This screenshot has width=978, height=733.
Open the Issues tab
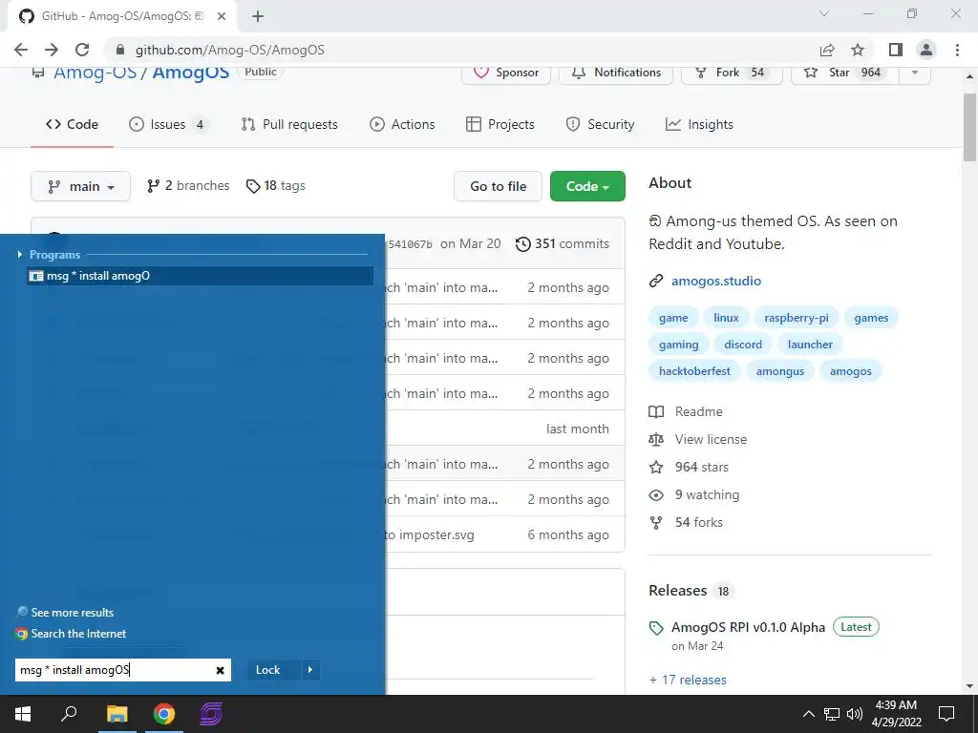coord(168,125)
